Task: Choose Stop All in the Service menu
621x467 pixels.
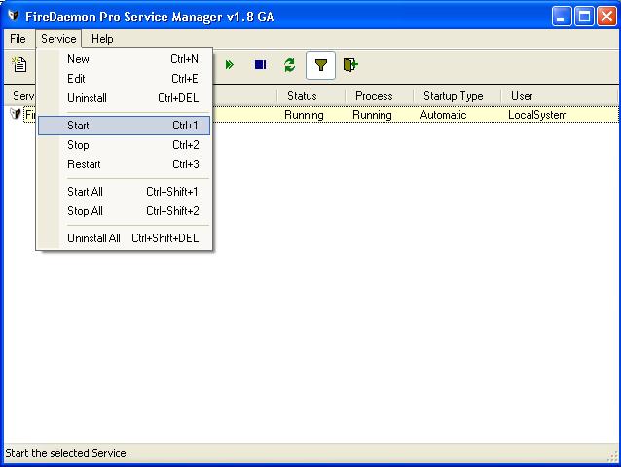Action: pos(124,211)
